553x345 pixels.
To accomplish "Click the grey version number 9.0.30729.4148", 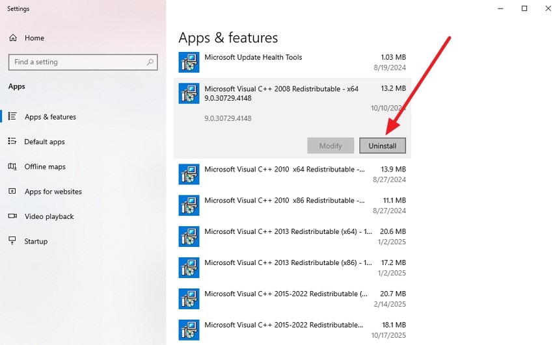I will [228, 118].
